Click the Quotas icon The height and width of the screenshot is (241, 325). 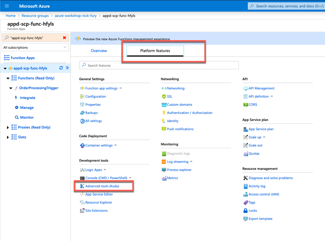coord(245,154)
